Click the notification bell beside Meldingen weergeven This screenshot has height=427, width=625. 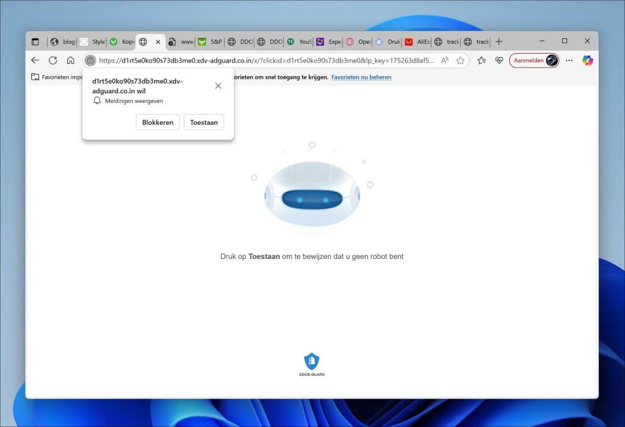97,100
